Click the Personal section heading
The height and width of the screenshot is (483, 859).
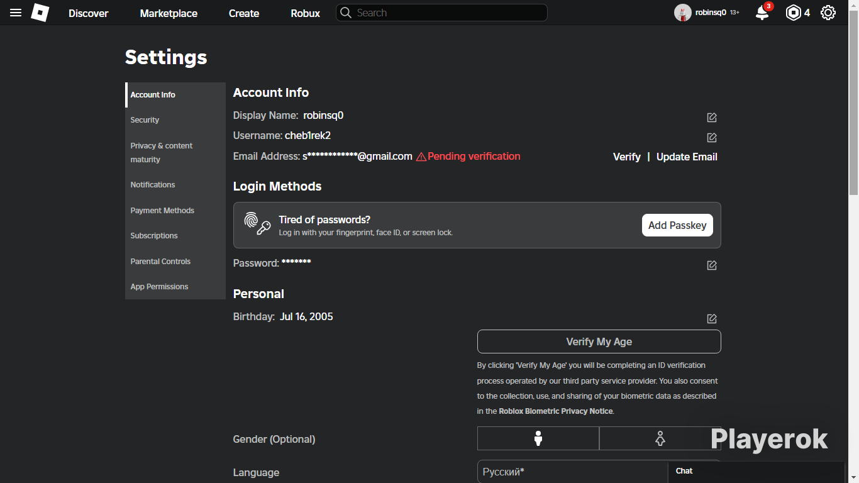[x=258, y=294]
